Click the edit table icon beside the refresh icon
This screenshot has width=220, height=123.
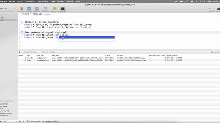coord(4,121)
